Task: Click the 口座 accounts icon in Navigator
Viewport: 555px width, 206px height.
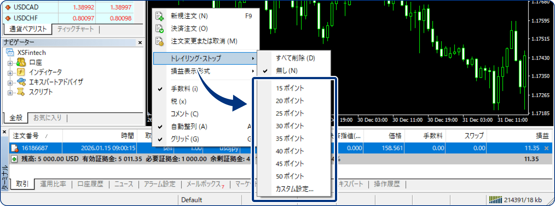Action: pos(21,63)
